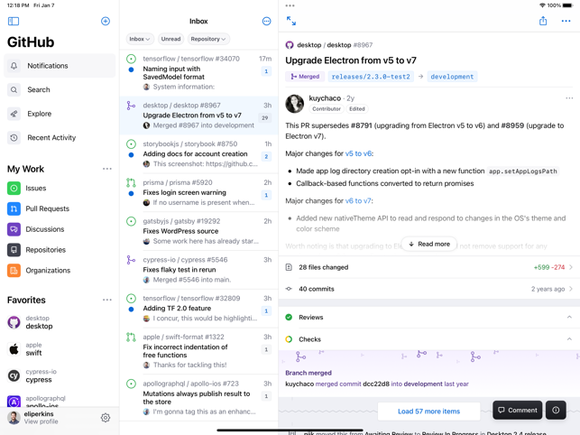Open apollo-ios #723 notification
The image size is (580, 435).
(x=198, y=398)
